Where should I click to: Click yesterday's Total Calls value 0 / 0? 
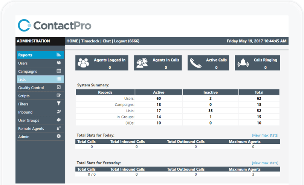92,174
